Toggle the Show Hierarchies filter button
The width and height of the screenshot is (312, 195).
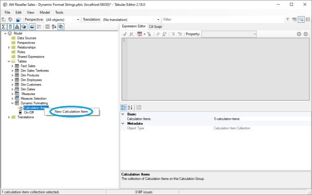click(x=17, y=26)
